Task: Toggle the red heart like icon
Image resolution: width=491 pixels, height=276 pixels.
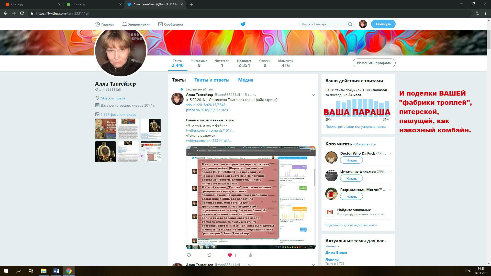Action: pyautogui.click(x=230, y=255)
